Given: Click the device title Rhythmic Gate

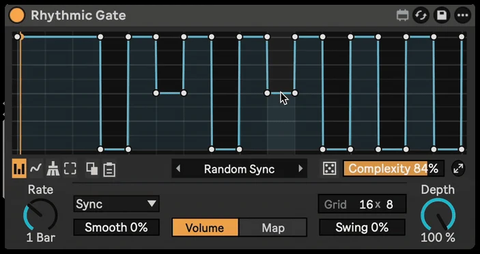Looking at the screenshot, I should pyautogui.click(x=79, y=15).
